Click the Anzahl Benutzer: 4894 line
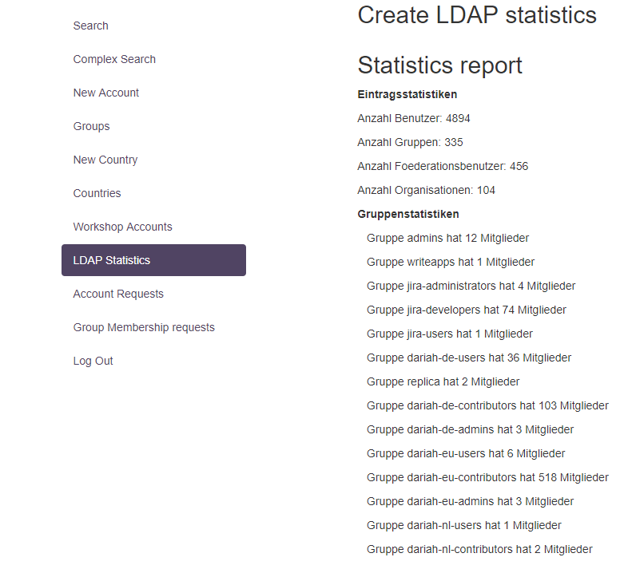Screen dimensions: 640x569 pyautogui.click(x=414, y=118)
